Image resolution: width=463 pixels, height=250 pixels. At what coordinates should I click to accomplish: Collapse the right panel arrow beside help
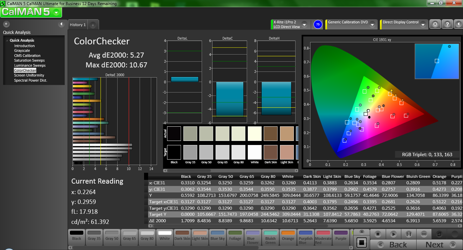coord(458,24)
